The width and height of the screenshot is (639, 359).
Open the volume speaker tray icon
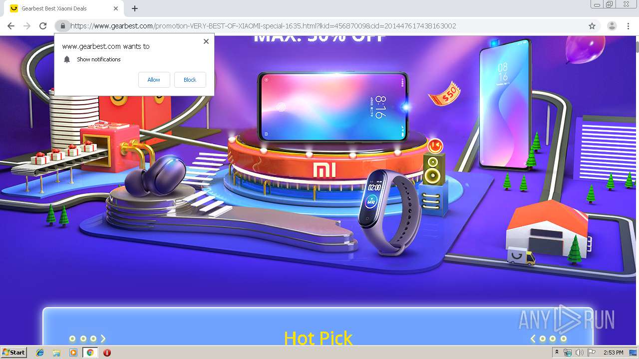[x=579, y=353]
